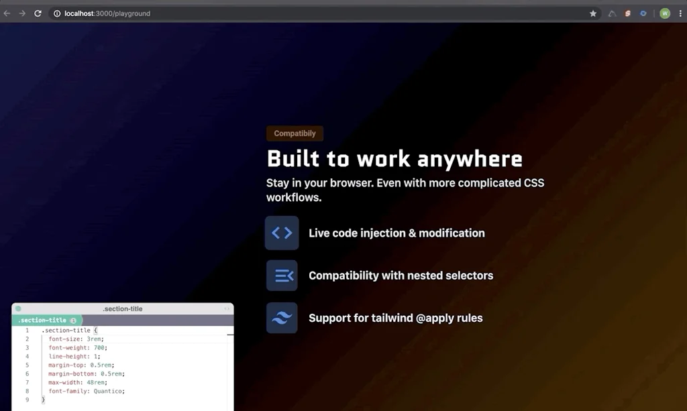Click the forward navigation arrow
The height and width of the screenshot is (411, 687).
click(x=23, y=13)
